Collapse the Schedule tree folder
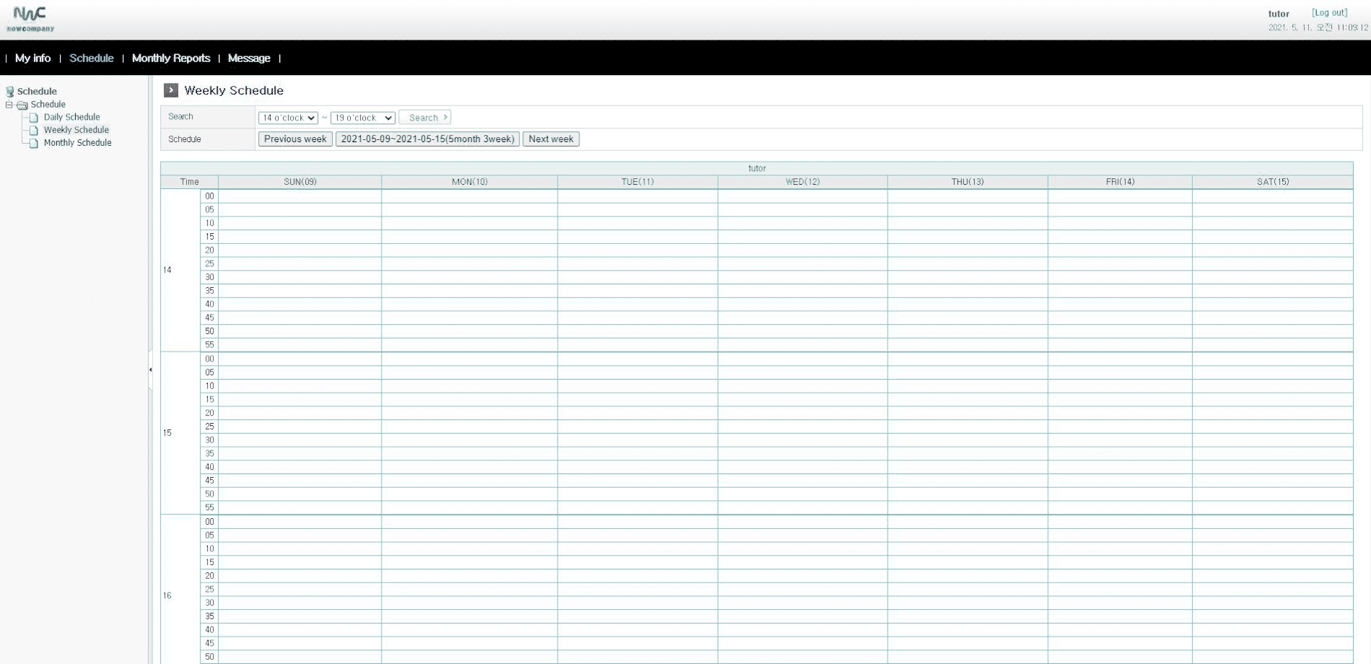The width and height of the screenshot is (1371, 664). point(9,105)
